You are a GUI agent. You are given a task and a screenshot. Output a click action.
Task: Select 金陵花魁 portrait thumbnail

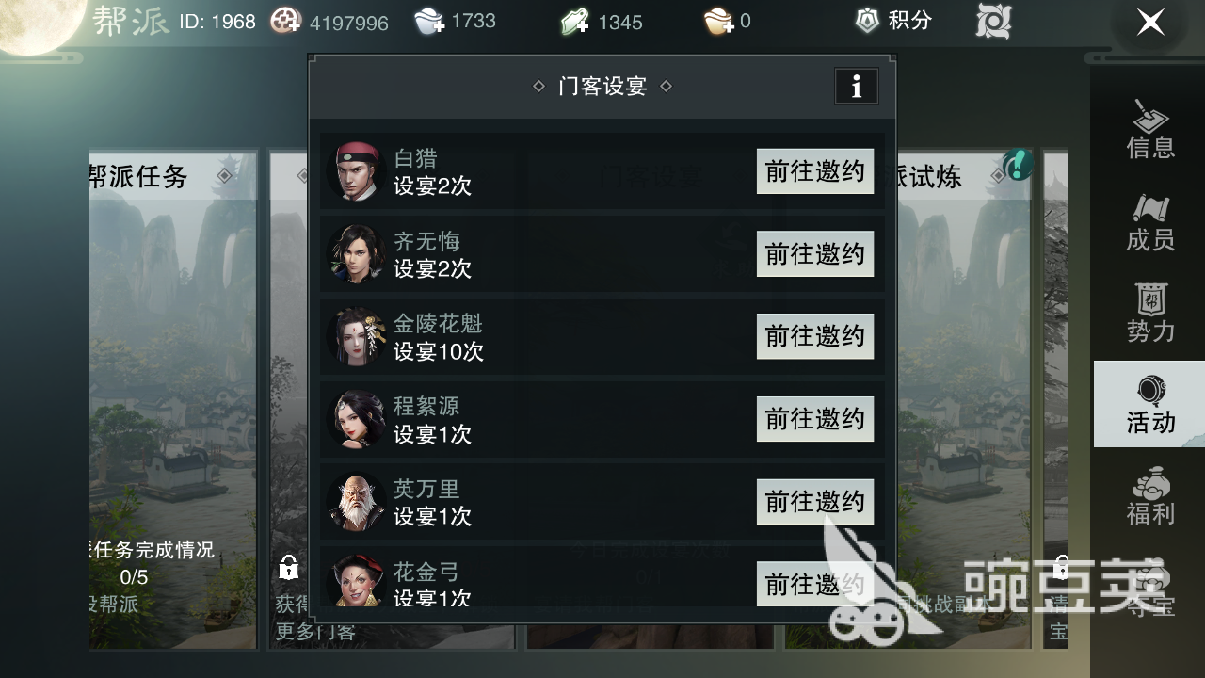(357, 336)
